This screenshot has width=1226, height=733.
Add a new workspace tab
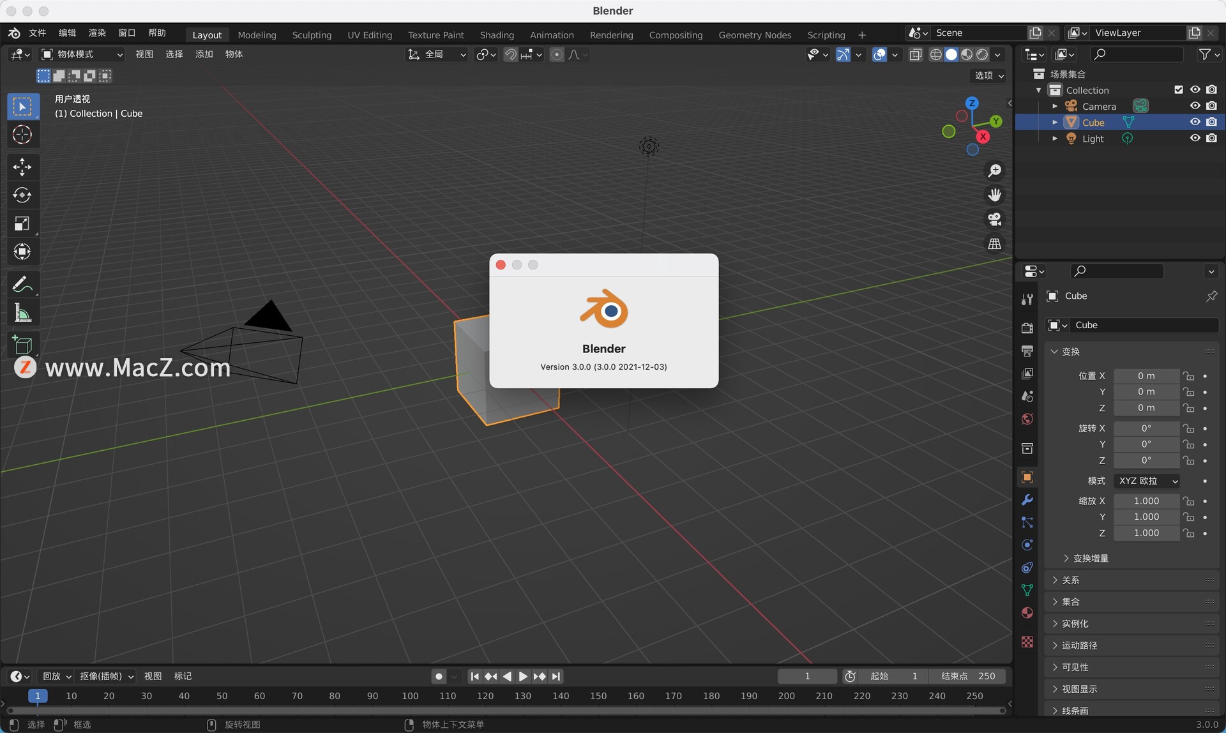point(862,35)
